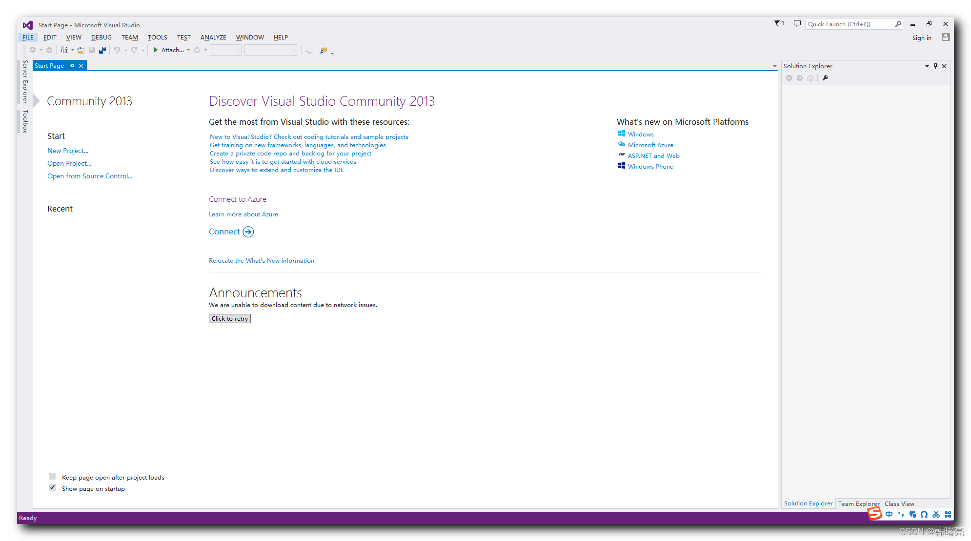
Task: Click the account picture icon beside Sign in
Action: click(x=946, y=38)
